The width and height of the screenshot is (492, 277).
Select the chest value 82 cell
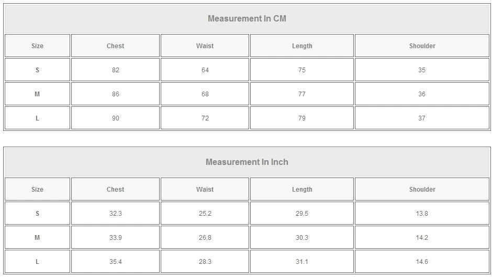tap(115, 70)
